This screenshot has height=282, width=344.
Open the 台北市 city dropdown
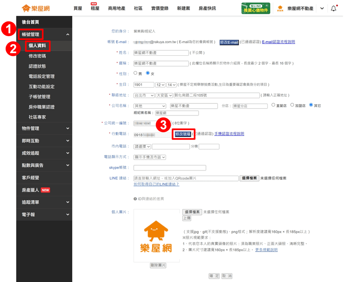point(144,95)
